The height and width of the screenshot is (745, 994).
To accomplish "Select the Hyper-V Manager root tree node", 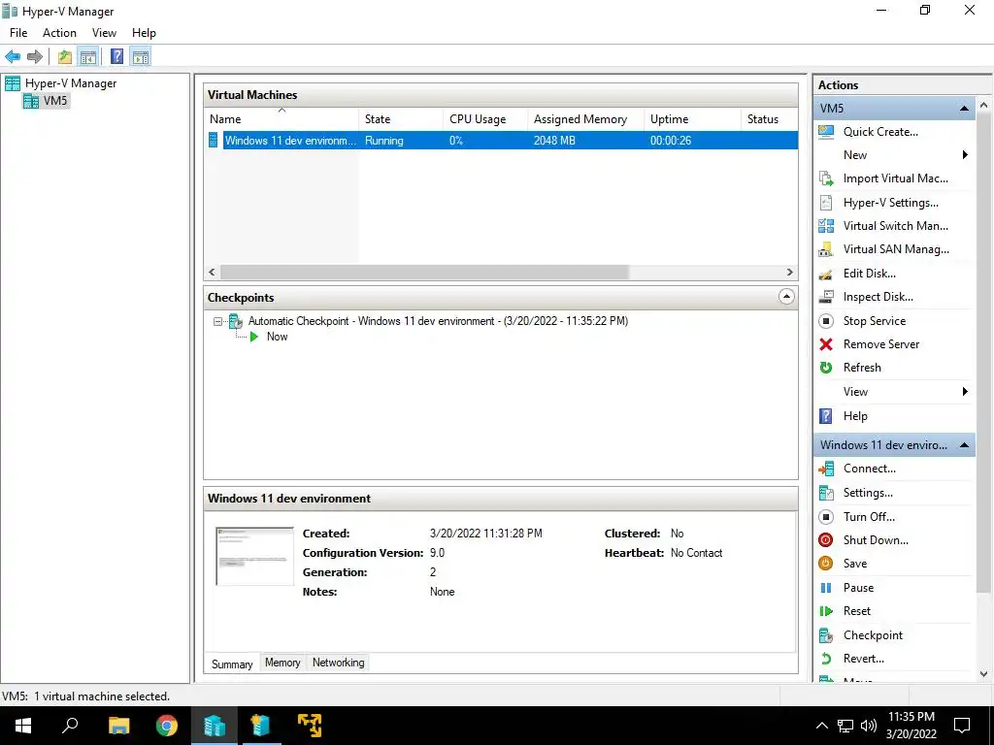I will coord(60,83).
